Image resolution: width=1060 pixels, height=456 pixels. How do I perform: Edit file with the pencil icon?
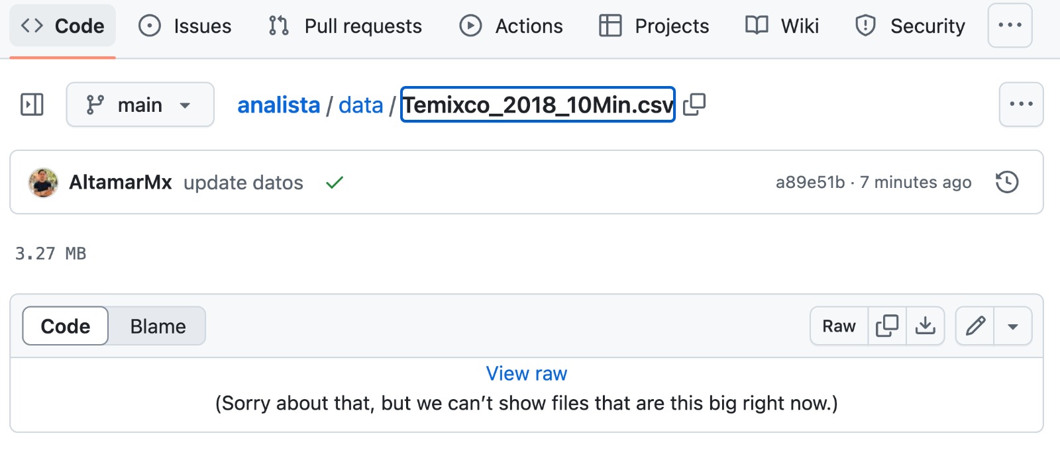click(975, 326)
